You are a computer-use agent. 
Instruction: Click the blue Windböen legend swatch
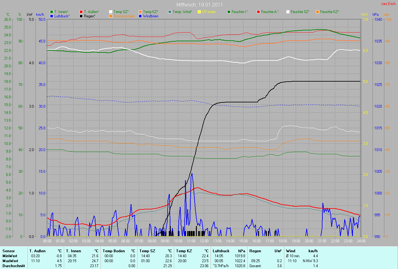(140, 16)
